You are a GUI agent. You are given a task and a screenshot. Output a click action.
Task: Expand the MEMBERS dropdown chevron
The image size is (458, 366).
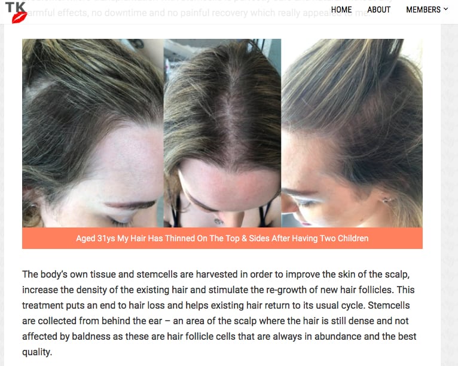[x=445, y=9]
